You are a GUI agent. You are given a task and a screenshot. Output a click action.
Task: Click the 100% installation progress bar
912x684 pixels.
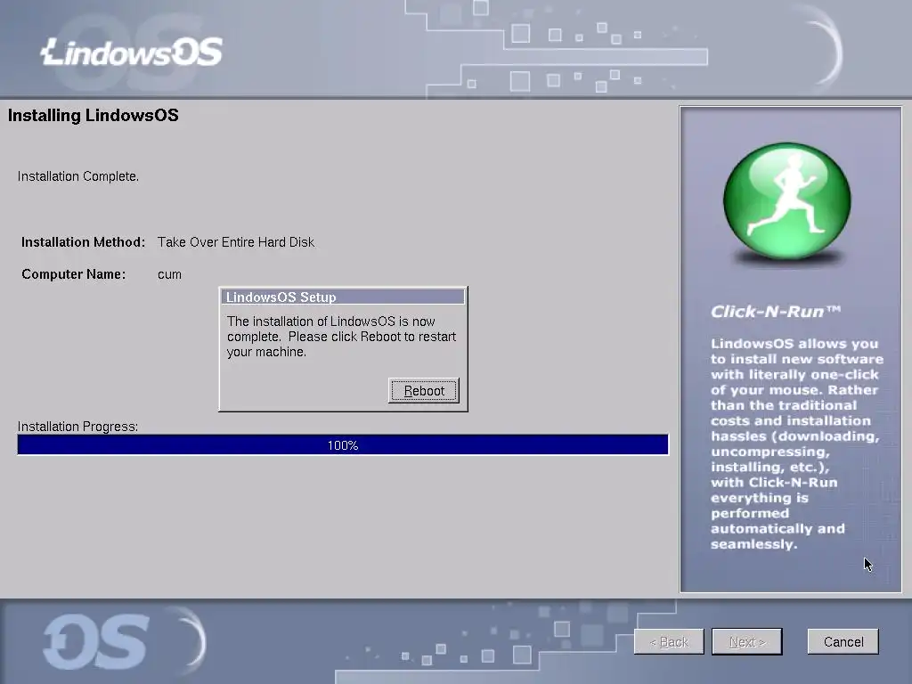point(343,445)
